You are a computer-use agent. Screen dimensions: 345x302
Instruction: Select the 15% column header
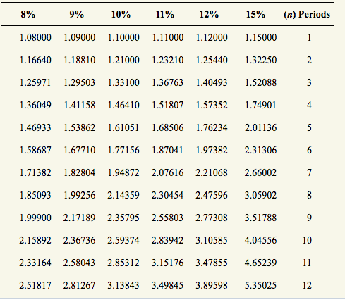coord(255,15)
